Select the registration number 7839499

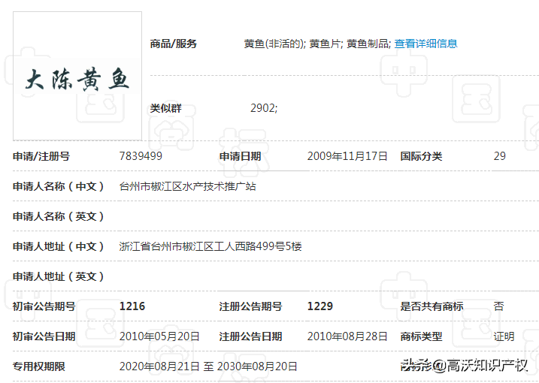point(141,156)
